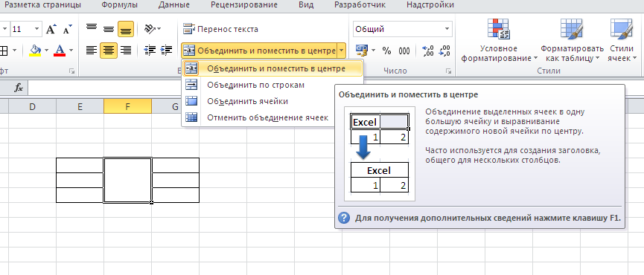Open the Число group dialog launcher
The height and width of the screenshot is (275, 644).
point(448,71)
